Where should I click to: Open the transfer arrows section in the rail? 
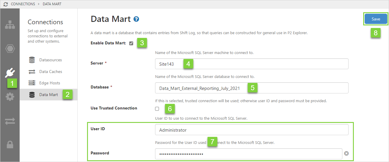click(10, 121)
